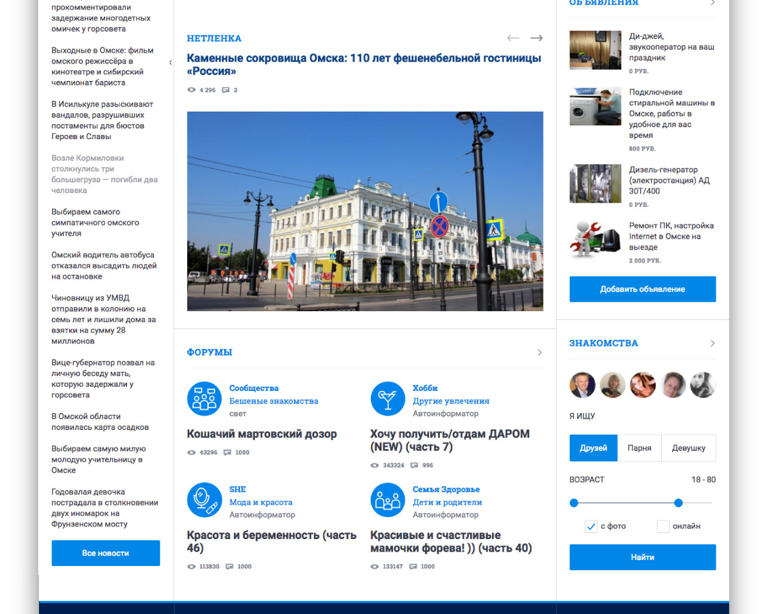768x614 pixels.
Task: Open article Каменные сокровища Омска headline
Action: [364, 65]
